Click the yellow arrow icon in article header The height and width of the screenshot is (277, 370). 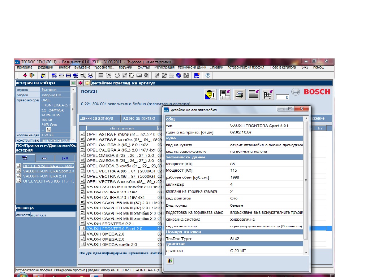coord(87,83)
